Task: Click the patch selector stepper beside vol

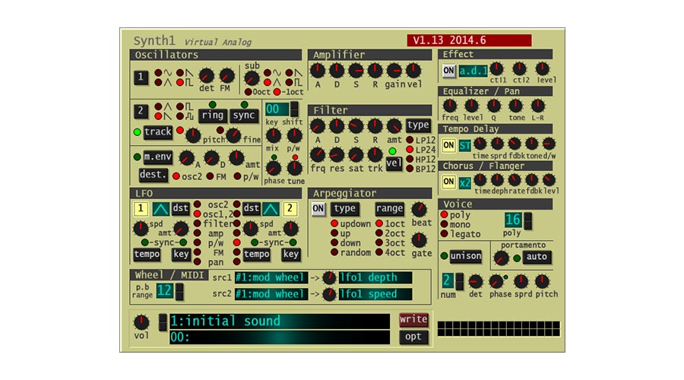Action: point(163,322)
